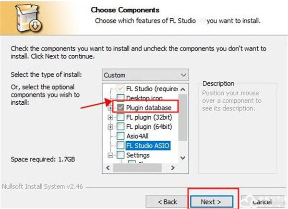288x209 pixels.
Task: Expand the Plugin database tree node
Action: click(110, 108)
